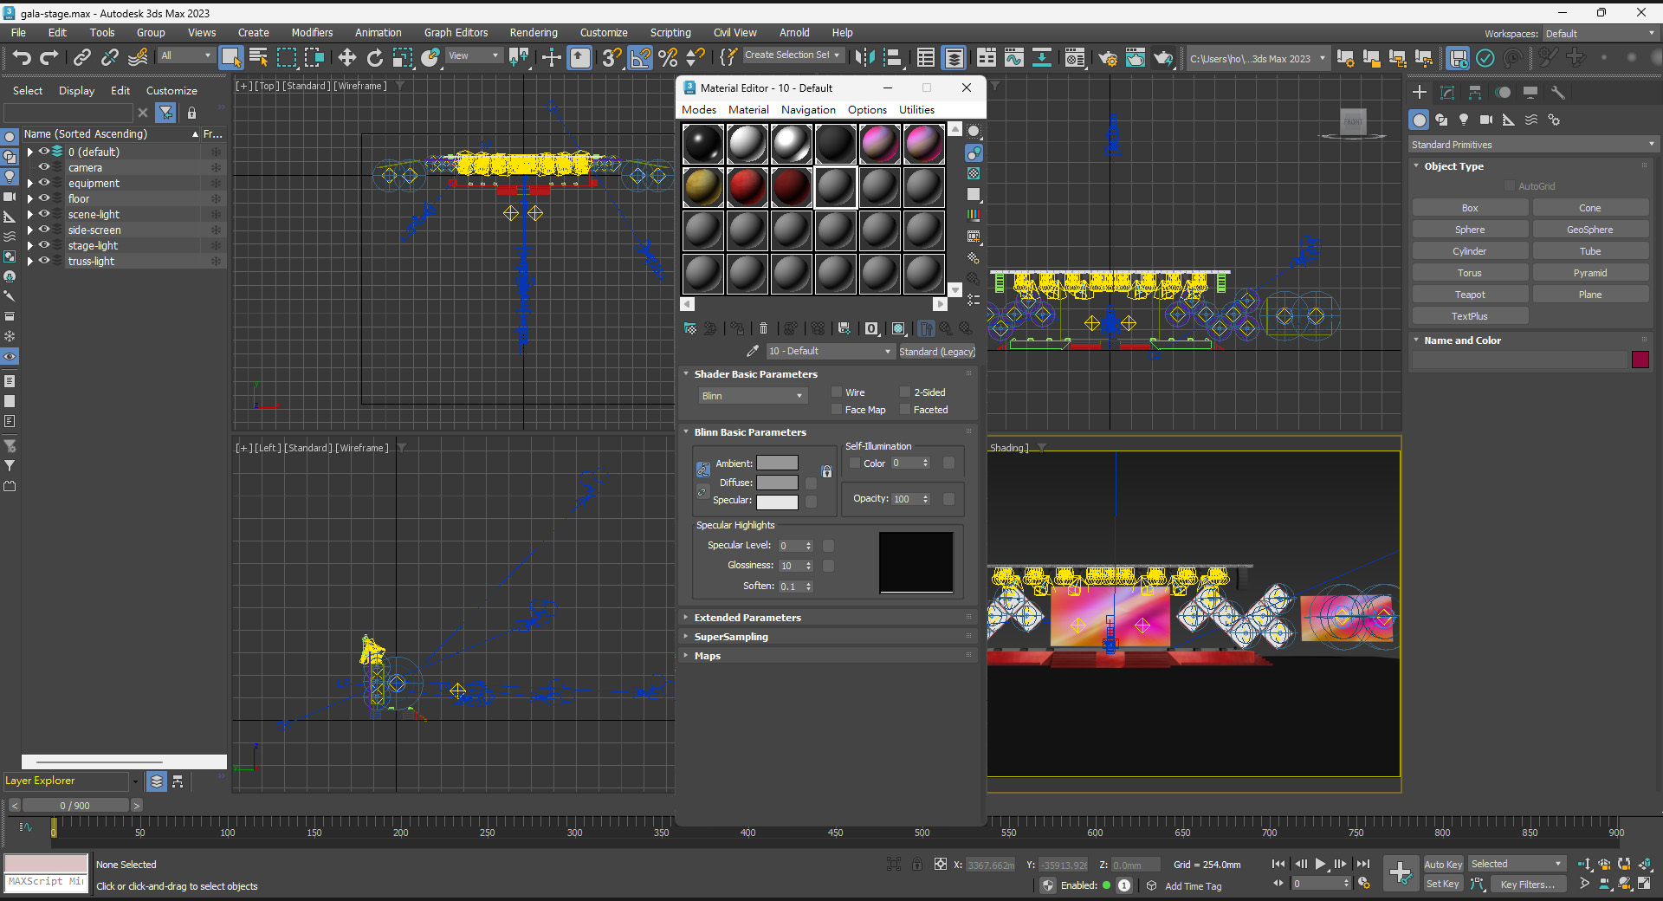Click the Lights category icon in Create panel
1663x901 pixels.
(1464, 120)
